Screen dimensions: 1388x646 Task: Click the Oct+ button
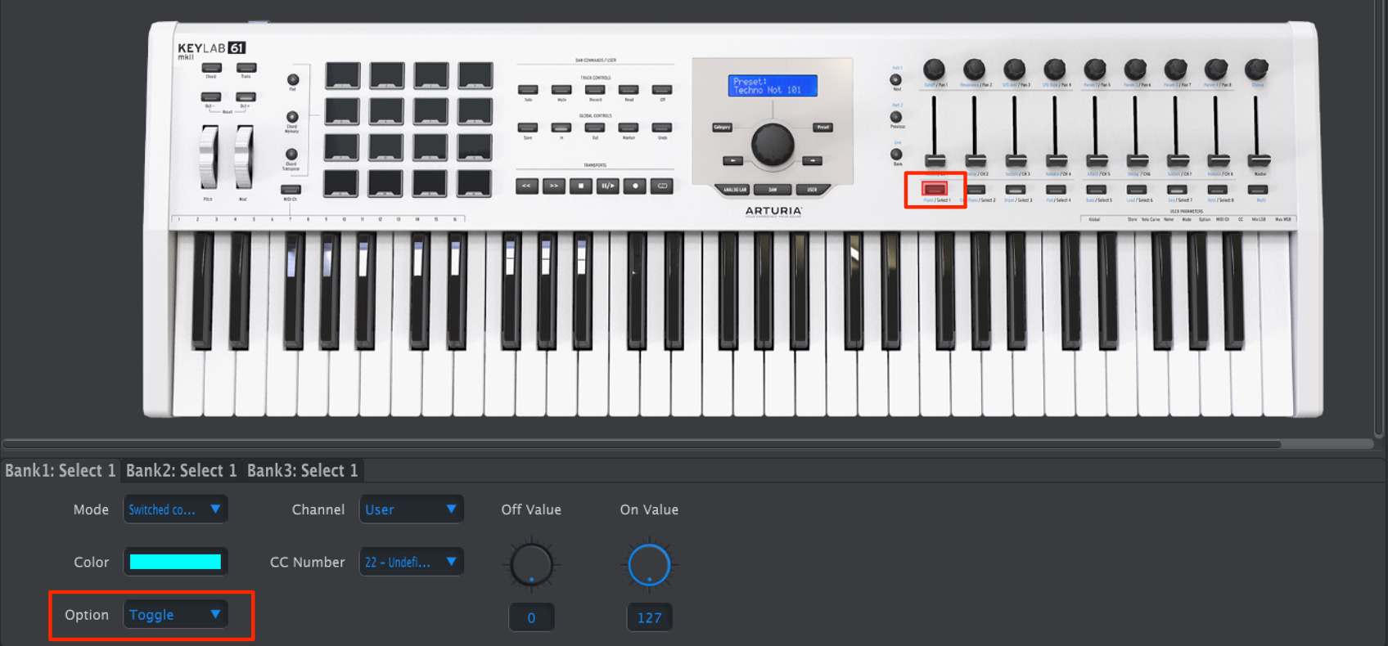[246, 97]
